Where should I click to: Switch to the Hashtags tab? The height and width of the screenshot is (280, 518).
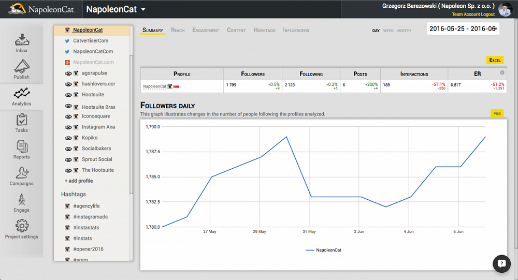(264, 31)
